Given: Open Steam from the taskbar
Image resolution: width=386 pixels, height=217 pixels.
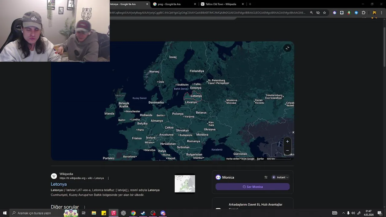Looking at the screenshot, I should point(143,213).
